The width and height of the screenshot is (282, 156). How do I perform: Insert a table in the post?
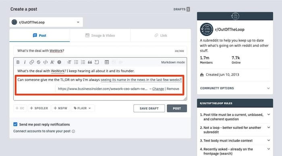pos(107,62)
